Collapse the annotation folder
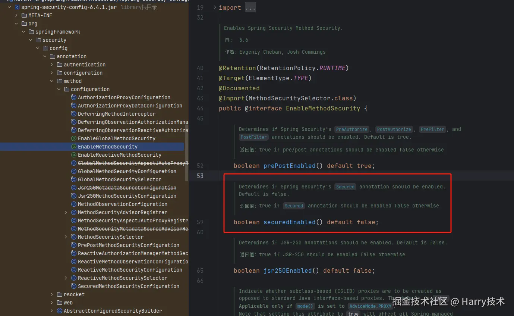Viewport: 514px width, 316px height. 45,56
